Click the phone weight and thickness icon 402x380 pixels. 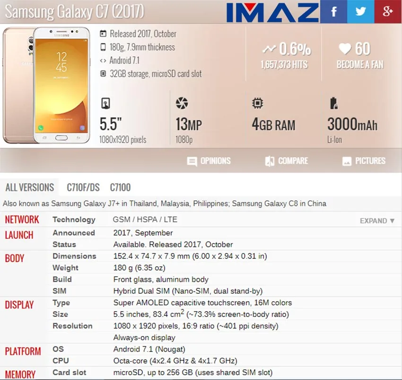point(103,47)
